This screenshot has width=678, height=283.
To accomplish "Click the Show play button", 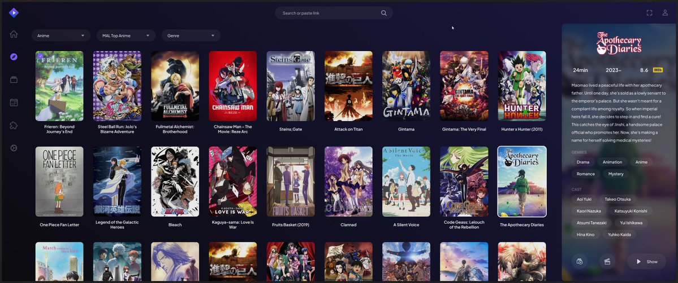I will [646, 262].
